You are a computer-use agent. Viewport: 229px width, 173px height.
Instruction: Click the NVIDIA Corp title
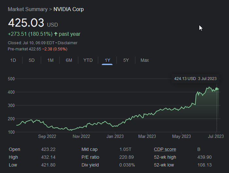click(x=69, y=9)
